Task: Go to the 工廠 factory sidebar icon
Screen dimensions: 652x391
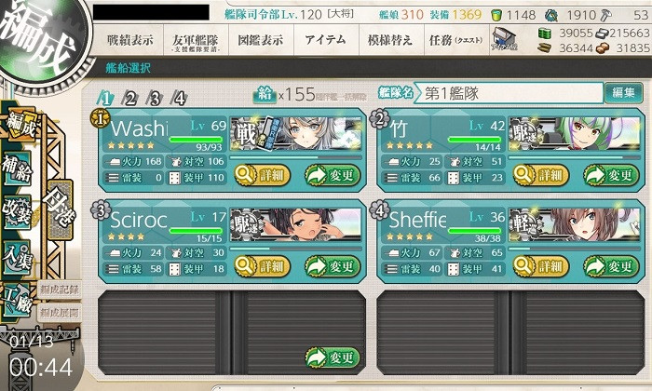Action: click(17, 300)
